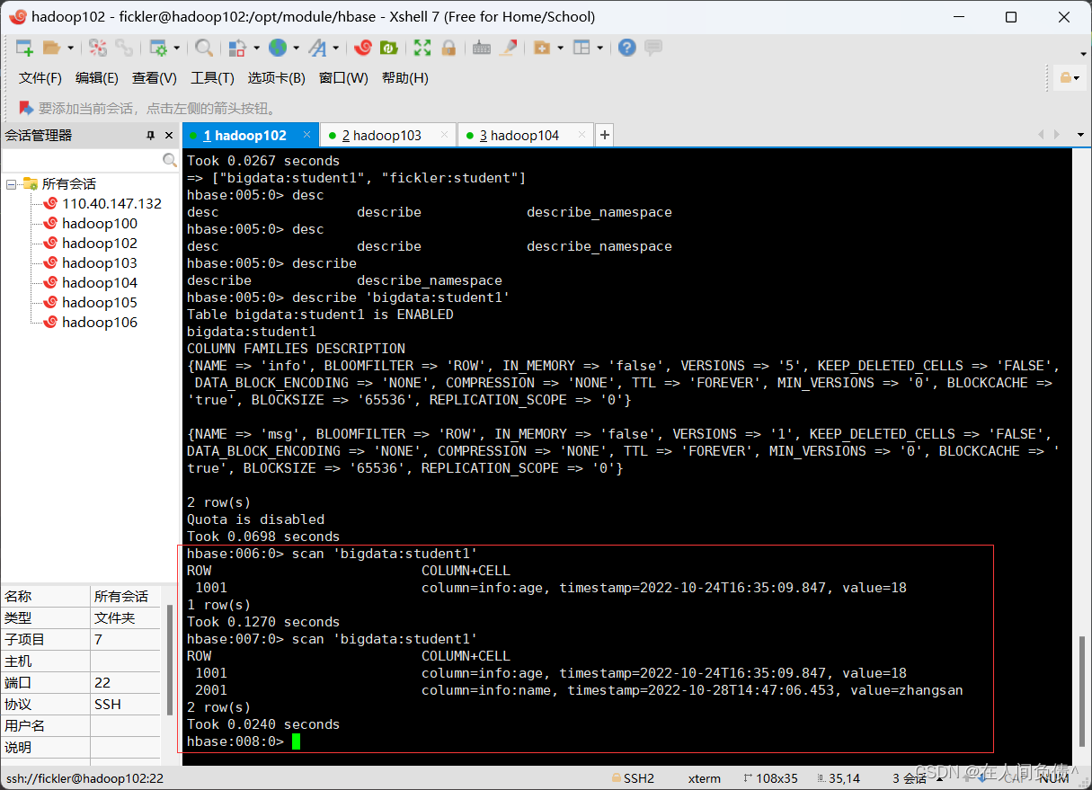
Task: Open the 帮助(H) menu
Action: pyautogui.click(x=405, y=78)
